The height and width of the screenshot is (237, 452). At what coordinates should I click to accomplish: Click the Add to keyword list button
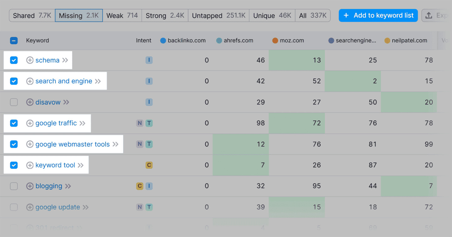pos(378,15)
